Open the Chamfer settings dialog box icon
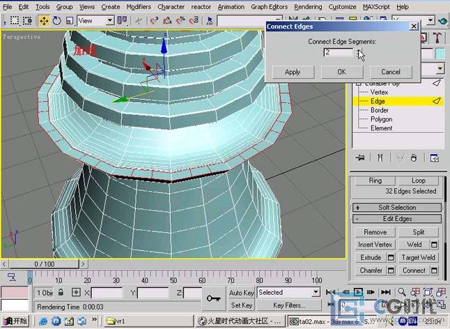450x329 pixels. coord(391,270)
